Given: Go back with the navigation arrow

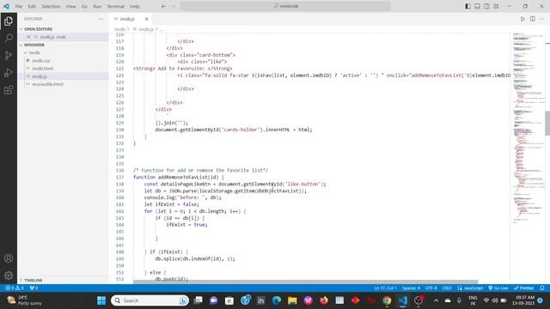Looking at the screenshot, I should pos(163,6).
